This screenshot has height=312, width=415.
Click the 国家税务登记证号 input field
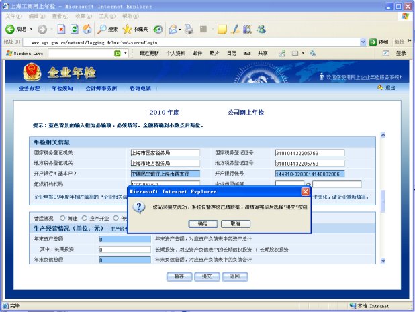308,152
